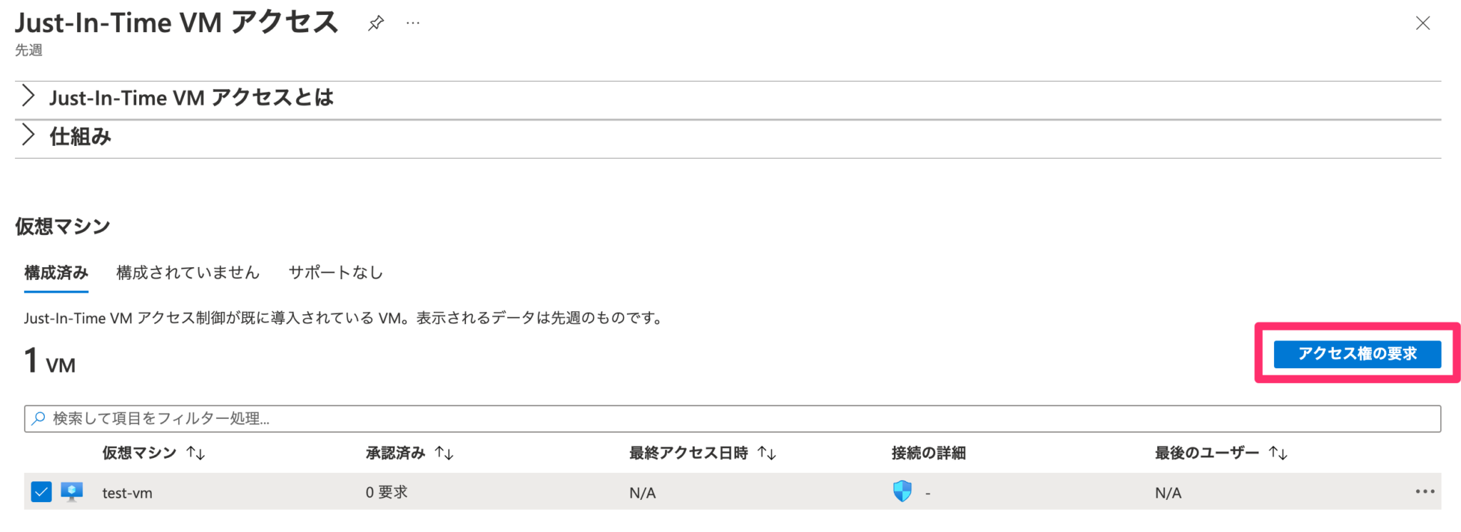Open the row ellipsis menu for test-vm

[x=1426, y=491]
